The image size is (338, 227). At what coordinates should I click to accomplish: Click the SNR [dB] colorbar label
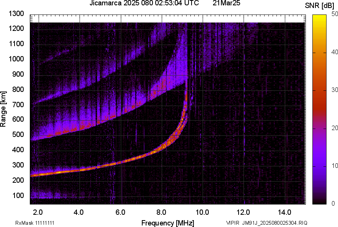320,6
